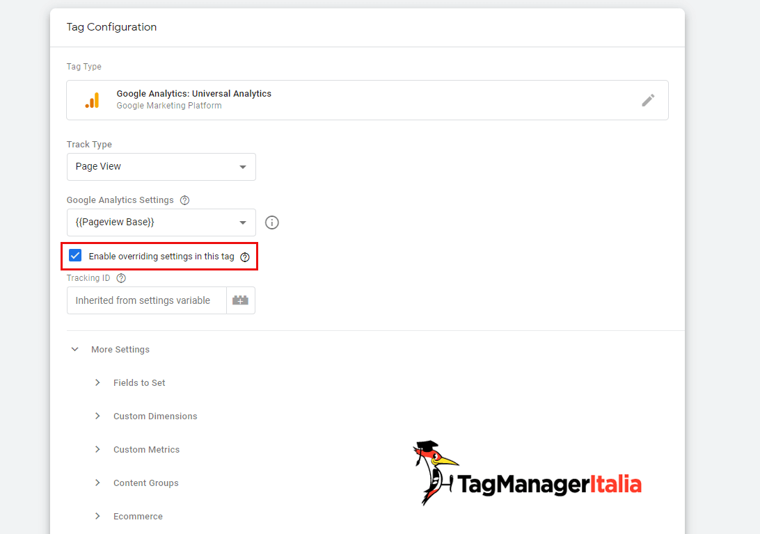Click the info icon next to Pageview Base

[x=272, y=222]
